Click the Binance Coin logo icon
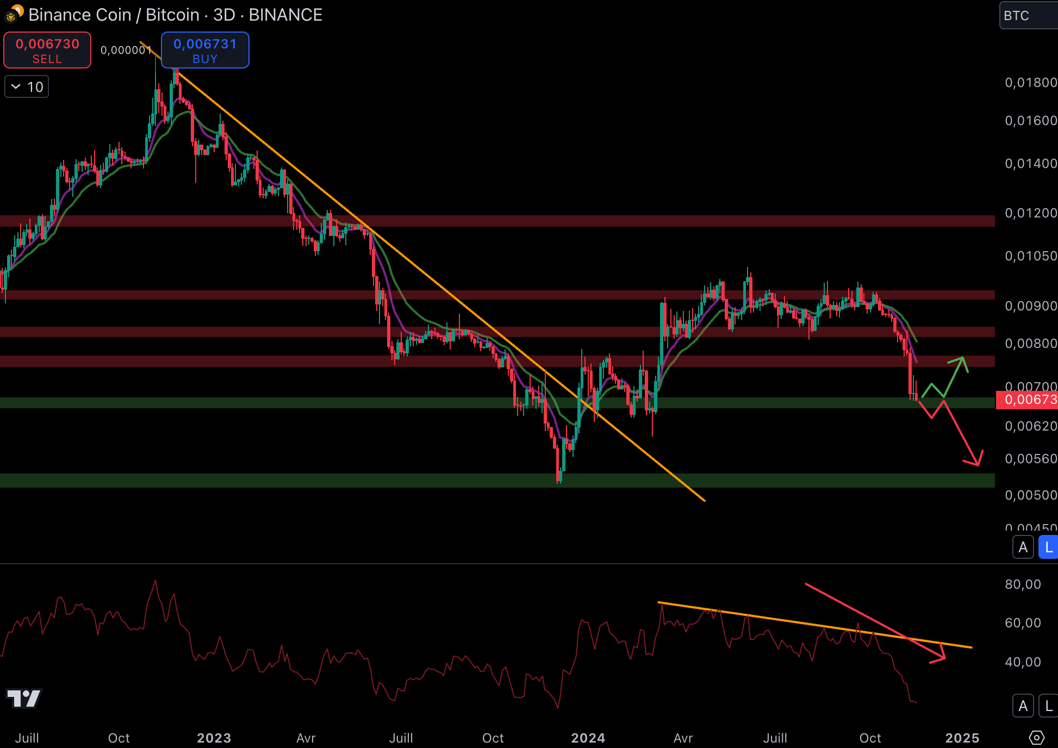 11,16
